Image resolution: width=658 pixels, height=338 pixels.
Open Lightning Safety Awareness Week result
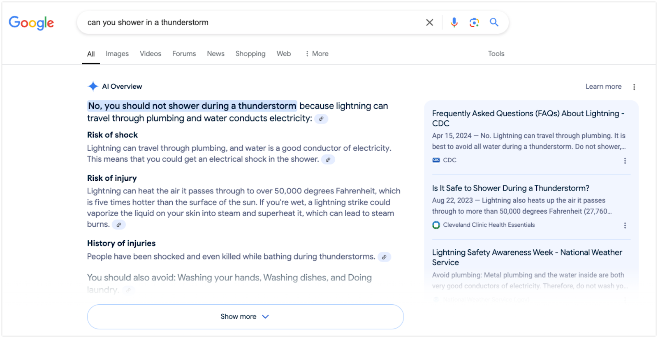527,258
